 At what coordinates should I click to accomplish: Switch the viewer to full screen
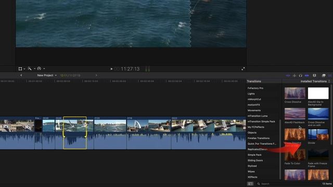(243, 69)
